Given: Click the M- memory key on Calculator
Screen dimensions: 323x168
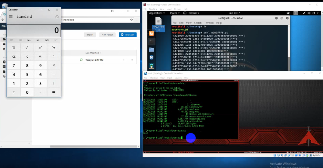Looking at the screenshot, I should pos(38,40).
